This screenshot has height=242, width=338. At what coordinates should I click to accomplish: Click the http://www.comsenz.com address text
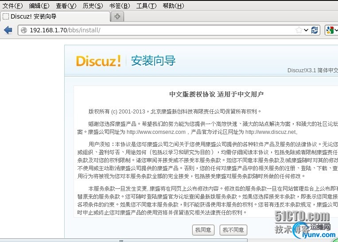(x=156, y=132)
